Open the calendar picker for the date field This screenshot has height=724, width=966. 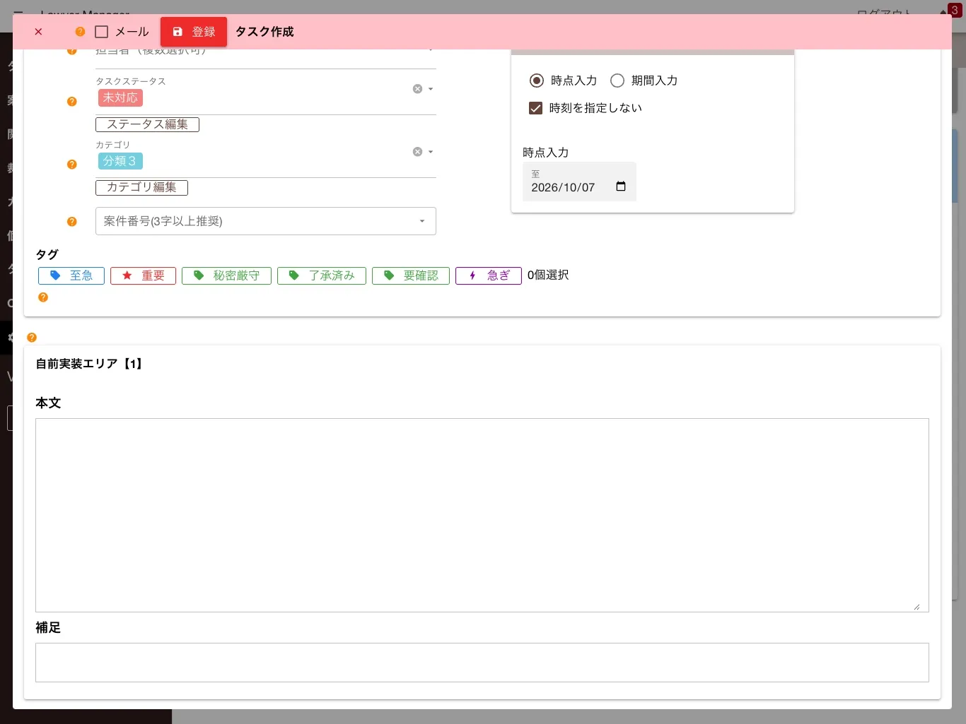(x=621, y=186)
